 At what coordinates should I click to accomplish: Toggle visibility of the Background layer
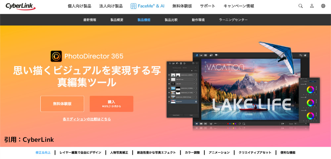pos(169,101)
